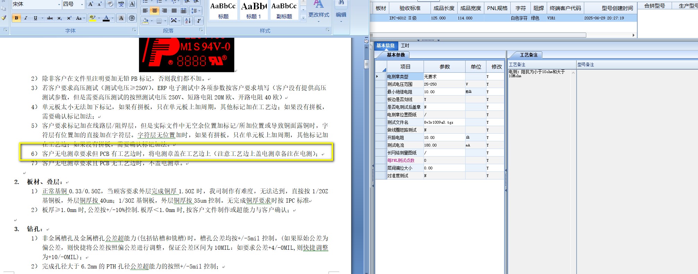Select center alignment

point(155,11)
